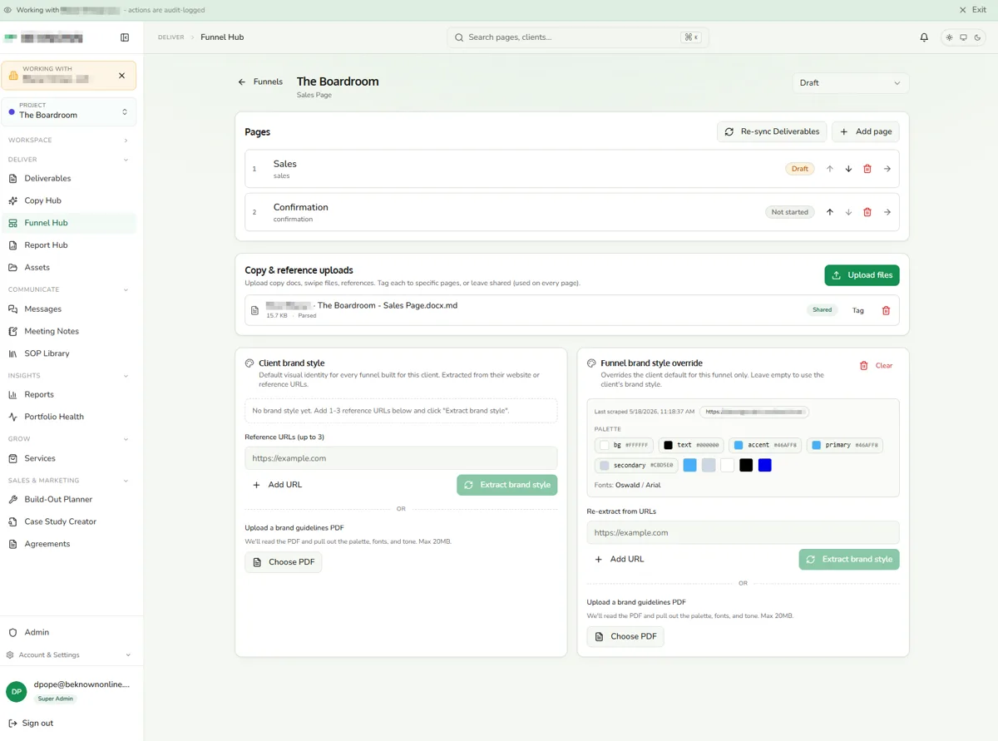Open Report Hub in the sidebar
The width and height of the screenshot is (998, 741).
[x=69, y=245]
